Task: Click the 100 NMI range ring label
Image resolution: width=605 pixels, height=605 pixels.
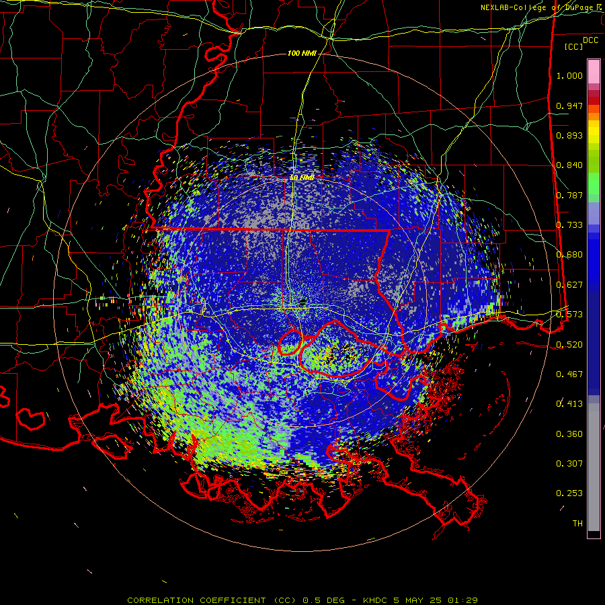Action: (x=302, y=53)
